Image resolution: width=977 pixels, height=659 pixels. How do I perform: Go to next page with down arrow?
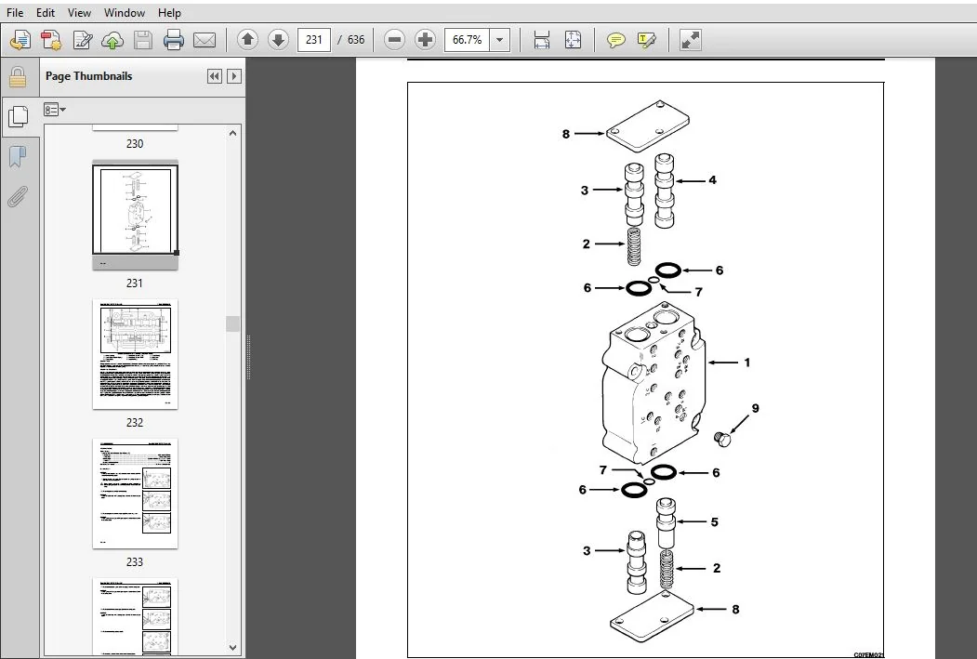click(278, 40)
